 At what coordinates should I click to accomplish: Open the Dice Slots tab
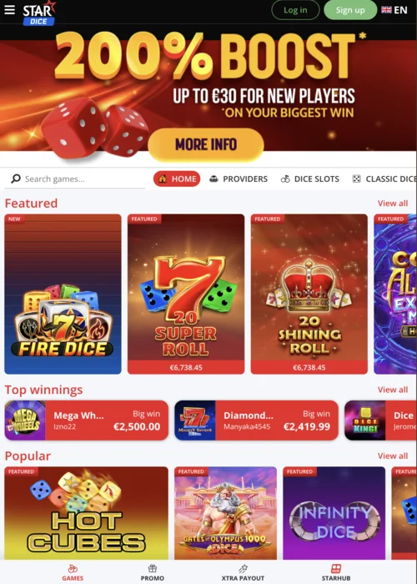309,179
